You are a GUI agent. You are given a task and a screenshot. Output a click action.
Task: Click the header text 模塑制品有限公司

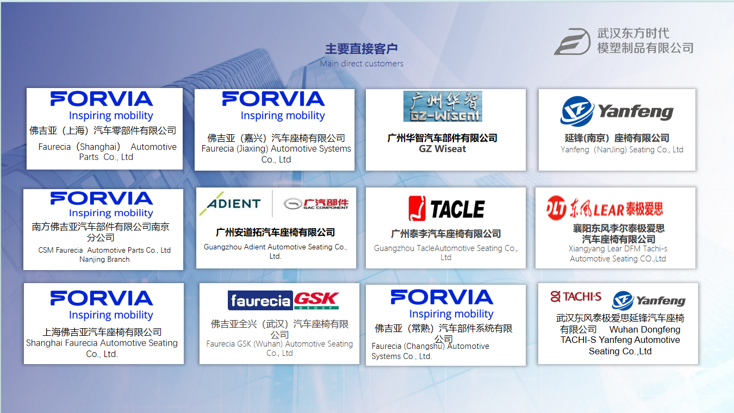point(645,48)
